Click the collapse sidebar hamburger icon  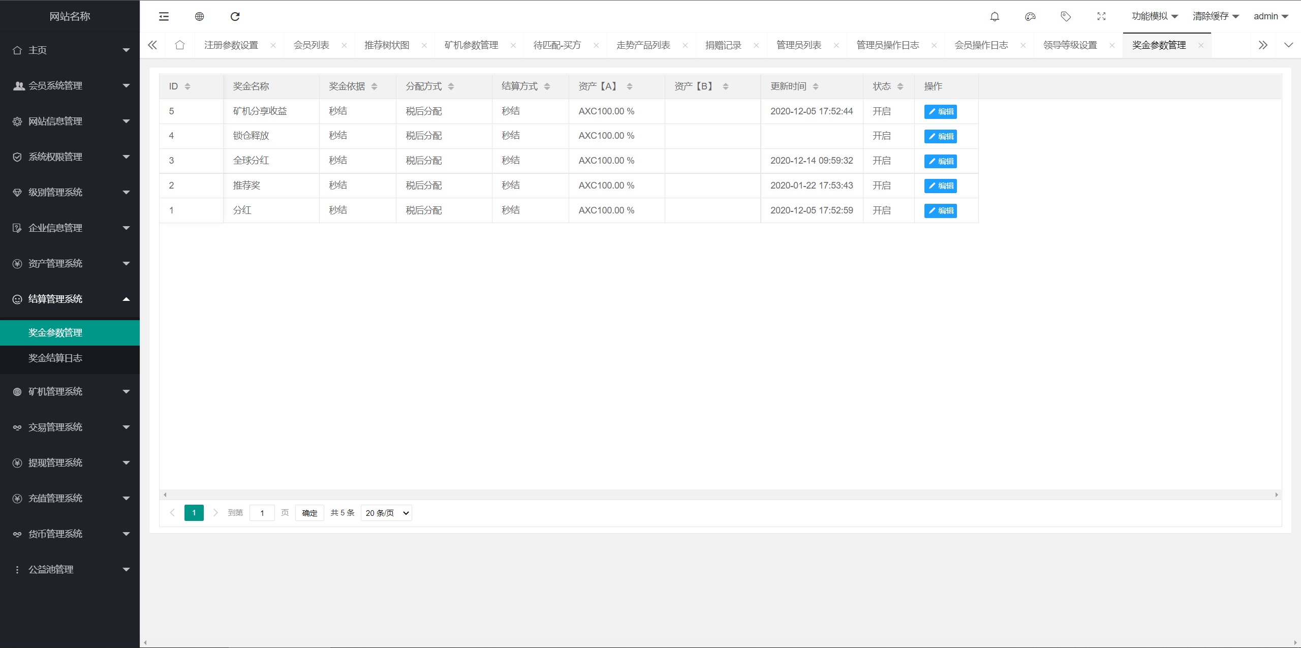(x=163, y=16)
